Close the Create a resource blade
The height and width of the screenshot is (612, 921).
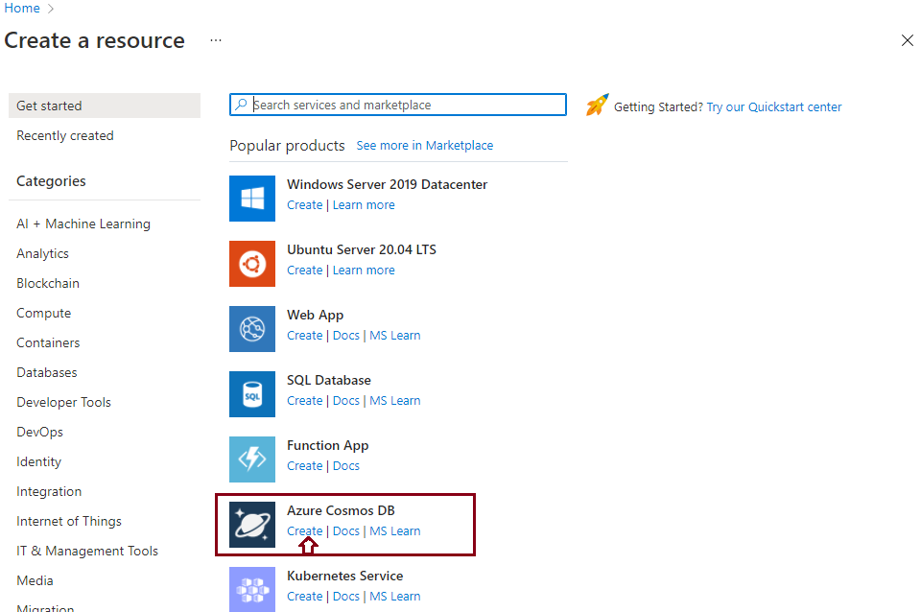[x=907, y=40]
